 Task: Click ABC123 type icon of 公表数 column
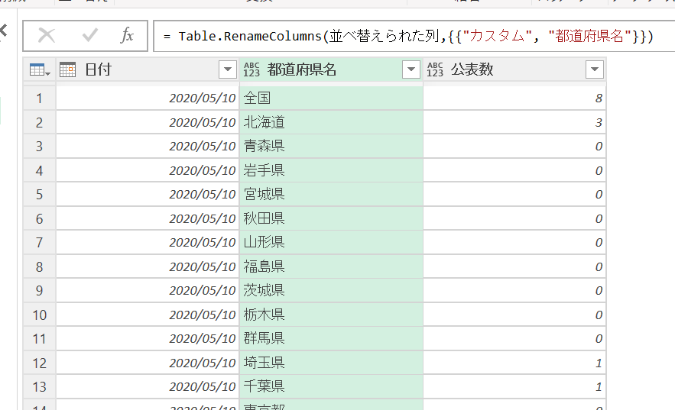(x=435, y=69)
